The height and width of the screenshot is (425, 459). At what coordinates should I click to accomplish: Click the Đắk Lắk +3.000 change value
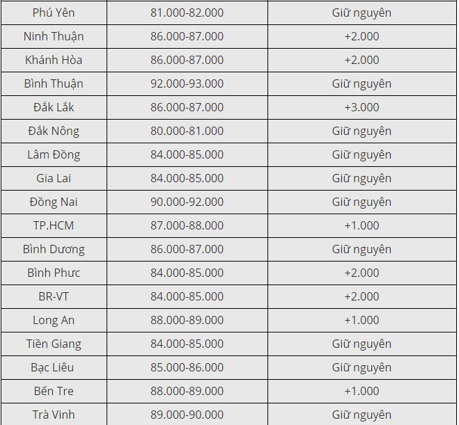361,108
